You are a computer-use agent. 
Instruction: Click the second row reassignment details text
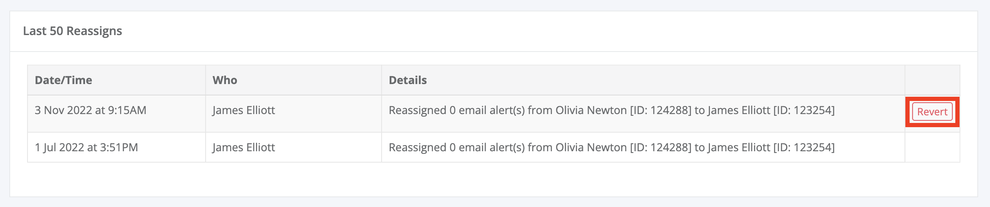coord(612,148)
